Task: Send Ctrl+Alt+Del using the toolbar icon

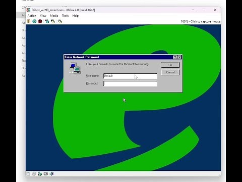Action: coord(47,21)
